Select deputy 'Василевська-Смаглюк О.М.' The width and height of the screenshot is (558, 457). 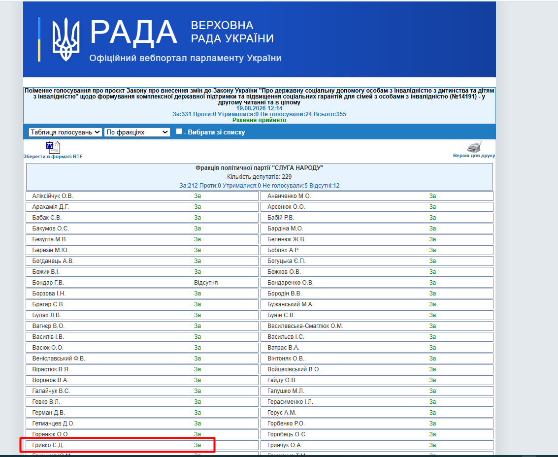pos(305,326)
